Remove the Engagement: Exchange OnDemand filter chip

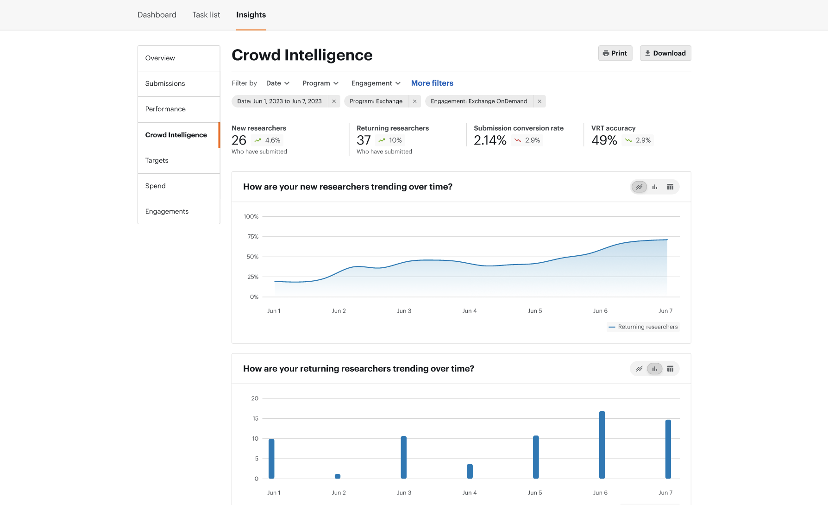point(539,101)
